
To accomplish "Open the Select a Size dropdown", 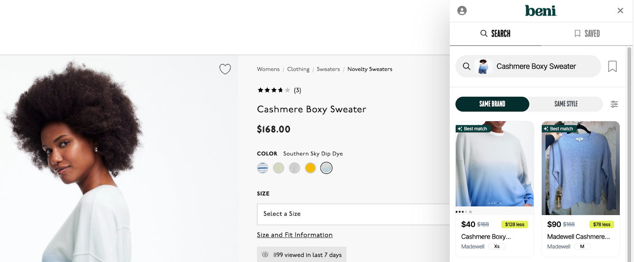I will [353, 214].
